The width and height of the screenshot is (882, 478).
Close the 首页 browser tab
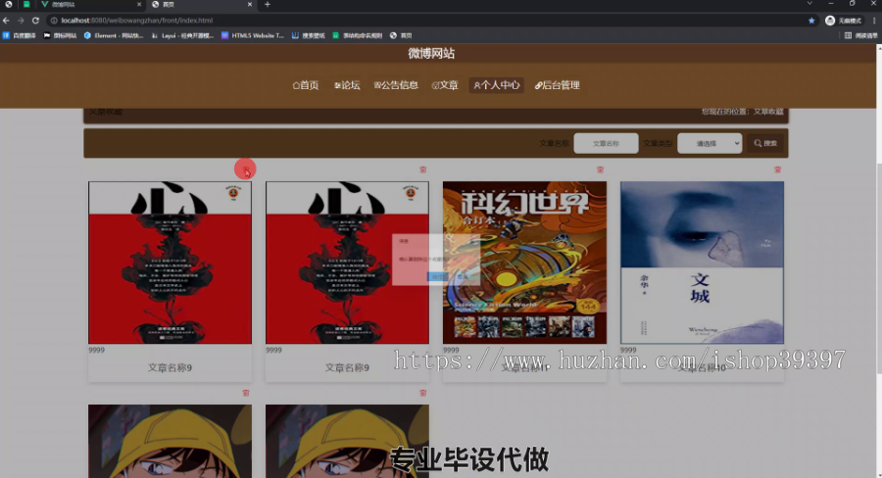[x=250, y=5]
